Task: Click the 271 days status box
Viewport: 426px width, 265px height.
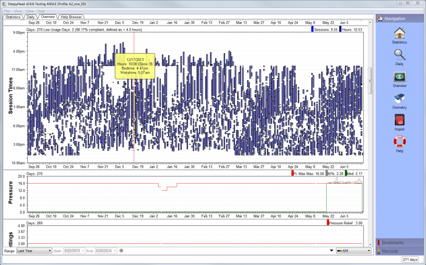Action: pos(410,260)
